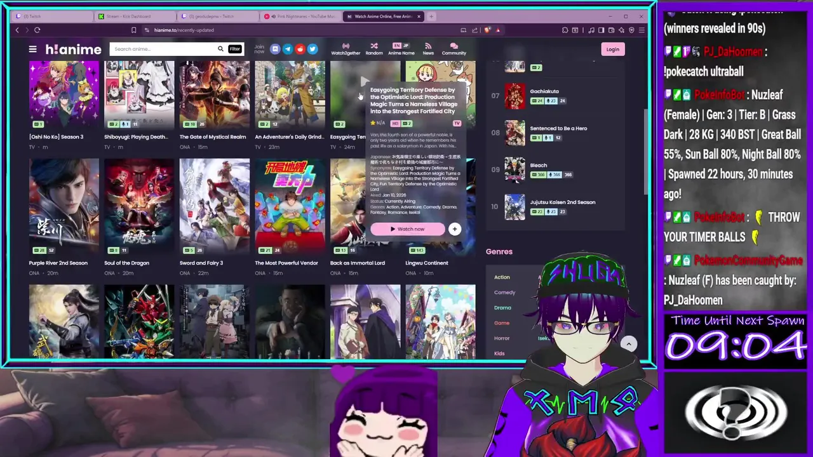
Task: Open Sword and Fairy 3 poster
Action: pos(215,206)
